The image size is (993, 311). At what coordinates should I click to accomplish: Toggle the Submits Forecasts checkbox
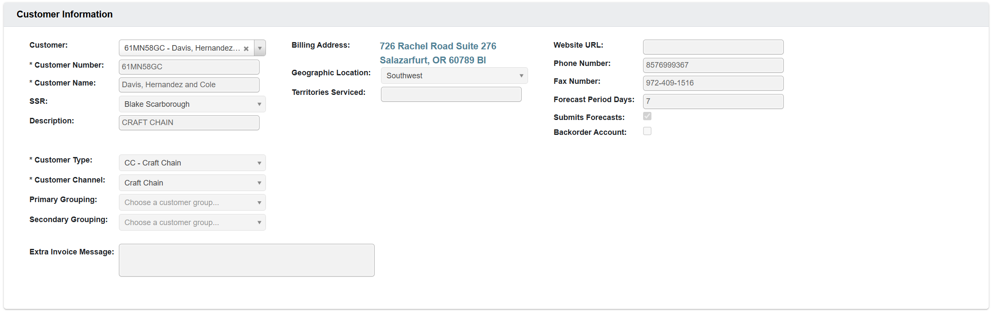pyautogui.click(x=647, y=116)
